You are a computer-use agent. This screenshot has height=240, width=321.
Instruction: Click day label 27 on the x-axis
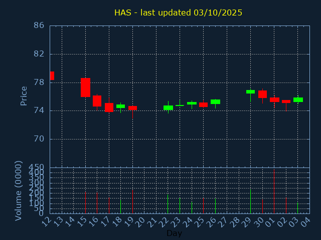[224, 222]
